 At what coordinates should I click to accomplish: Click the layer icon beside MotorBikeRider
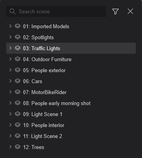coord(18,92)
